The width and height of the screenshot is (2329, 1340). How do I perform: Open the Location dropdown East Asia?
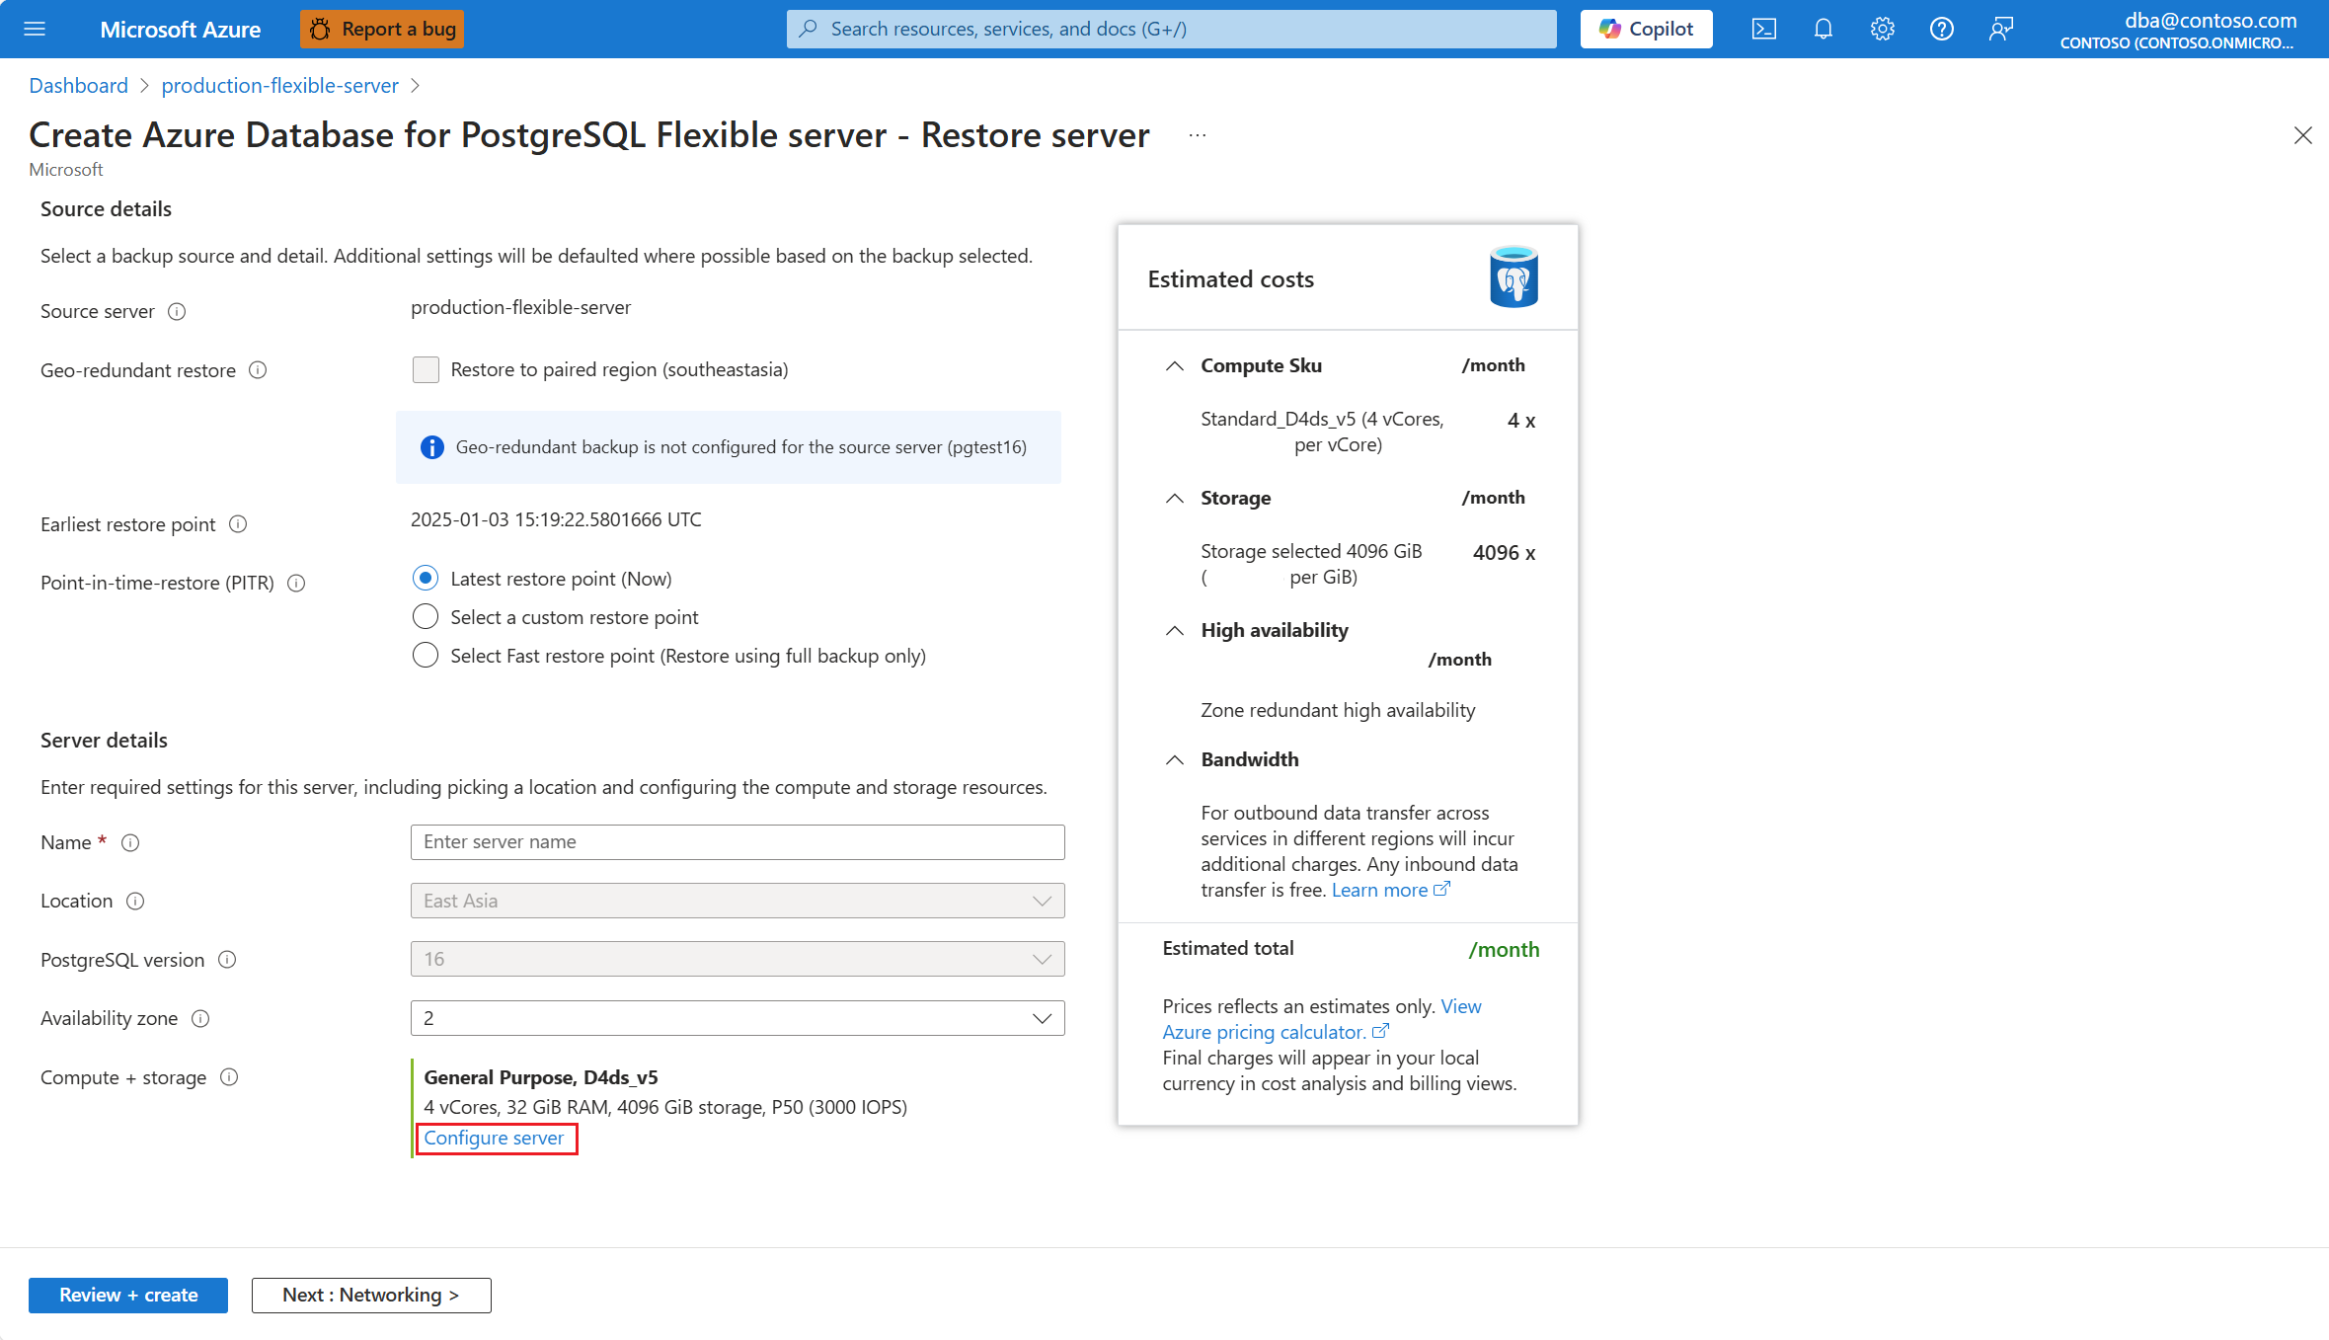coord(738,901)
